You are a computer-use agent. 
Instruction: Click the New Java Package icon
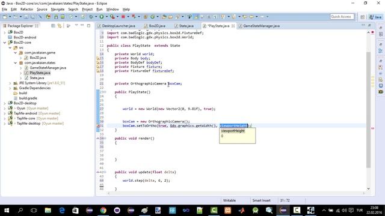pos(146,17)
